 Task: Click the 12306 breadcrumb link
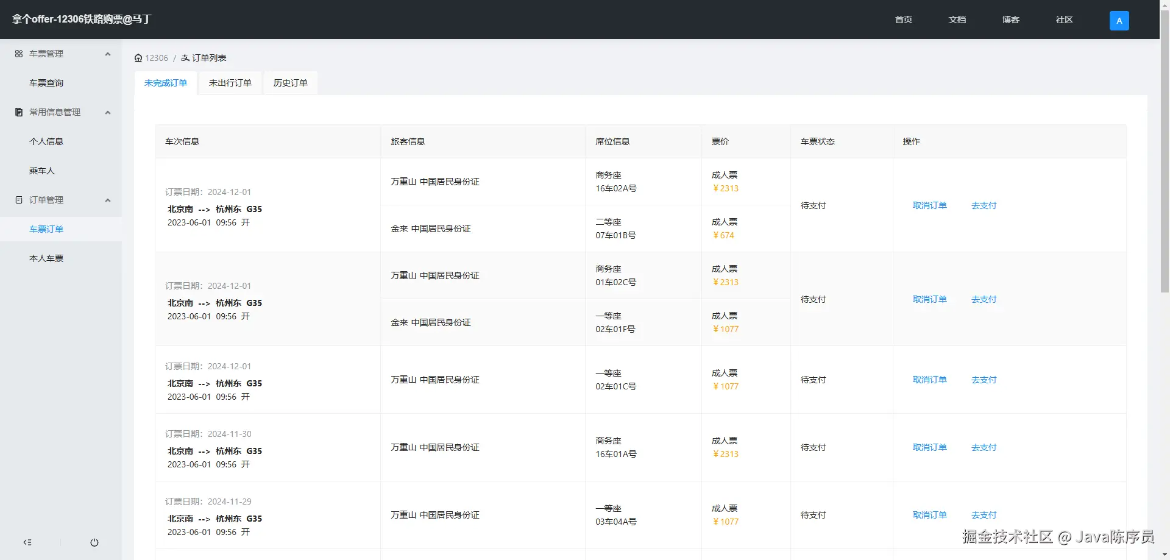(157, 58)
